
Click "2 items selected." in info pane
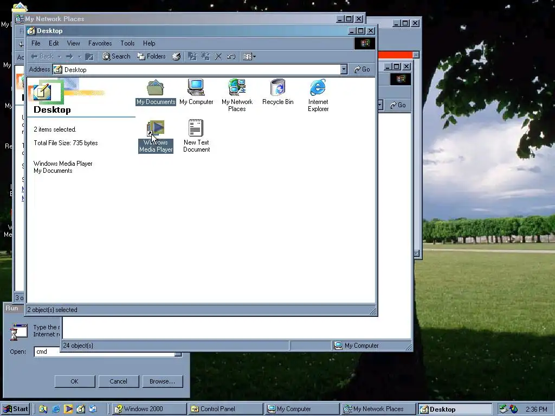pyautogui.click(x=55, y=129)
